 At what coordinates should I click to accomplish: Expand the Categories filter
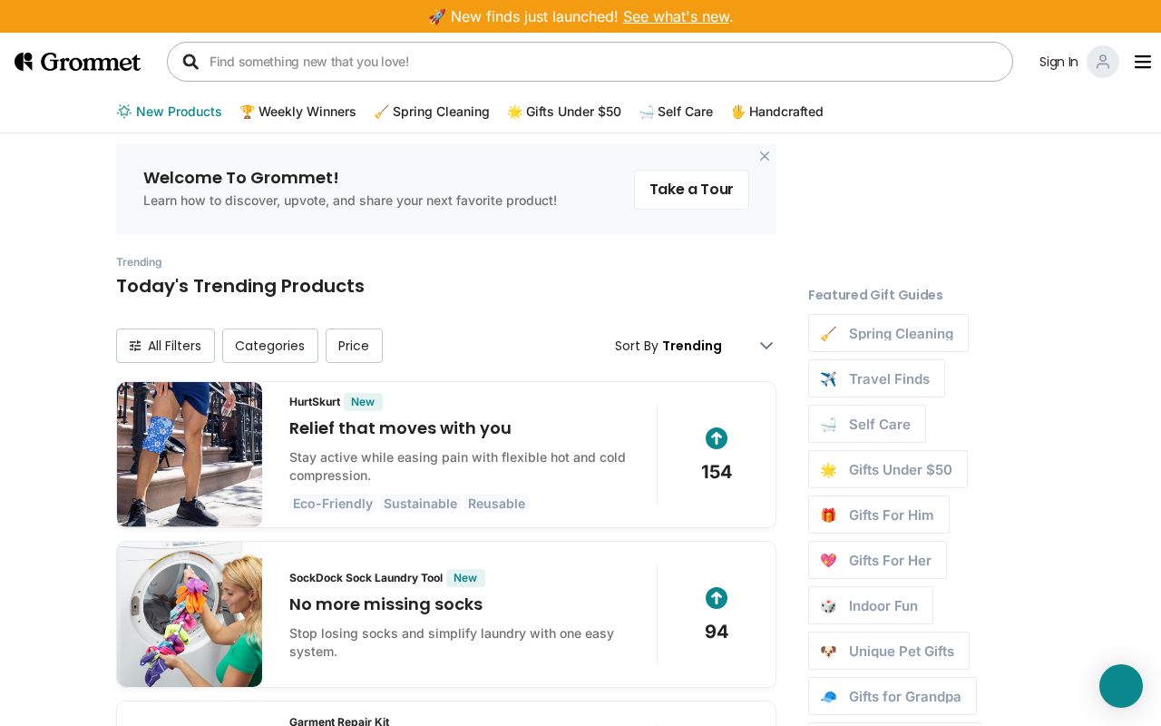[x=269, y=346]
